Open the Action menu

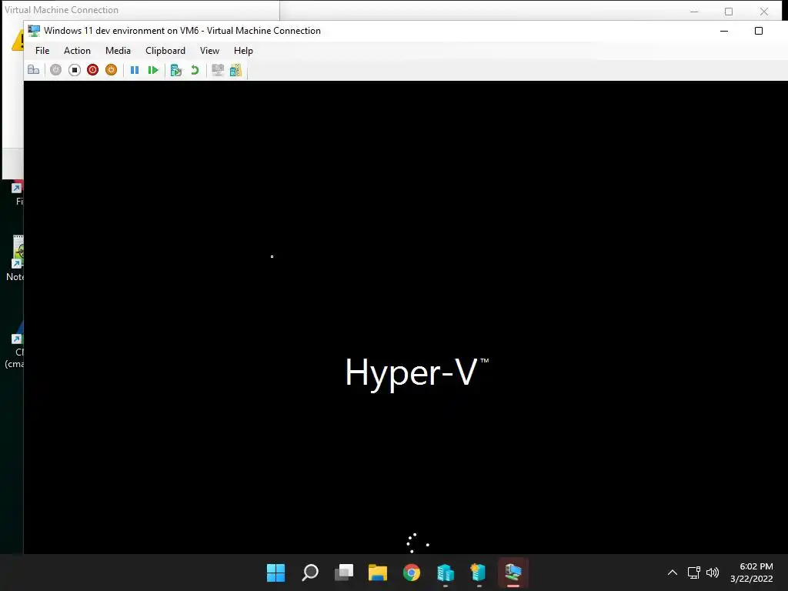78,51
